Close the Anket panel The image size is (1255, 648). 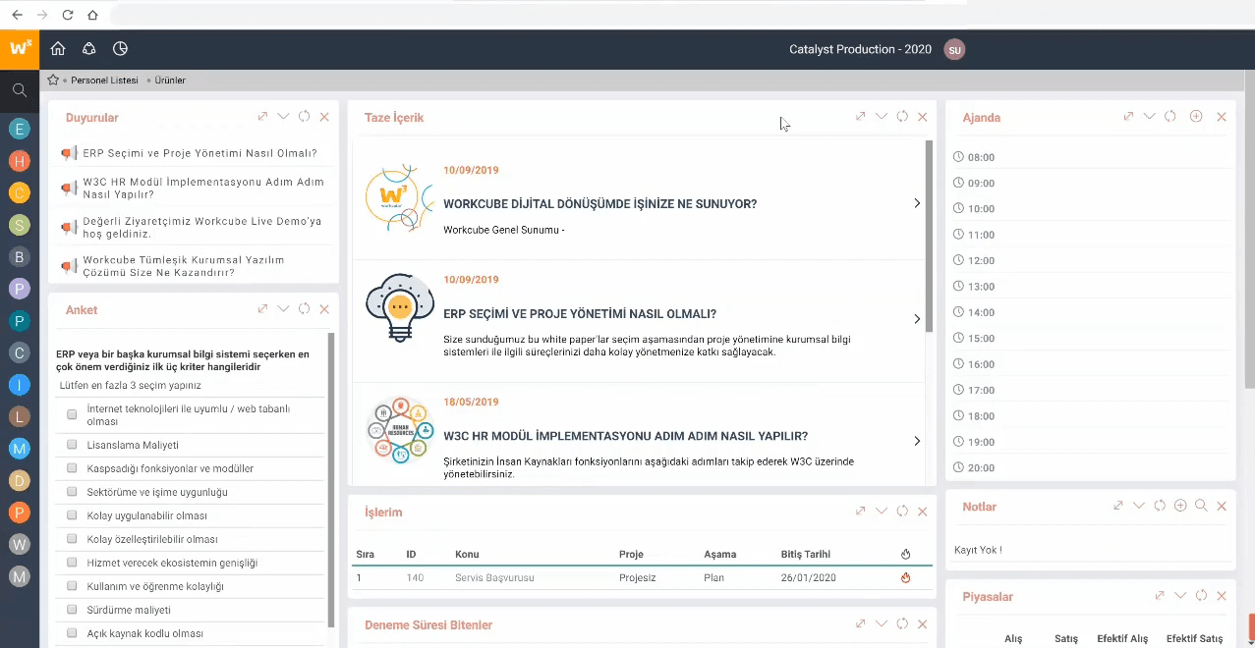click(324, 309)
